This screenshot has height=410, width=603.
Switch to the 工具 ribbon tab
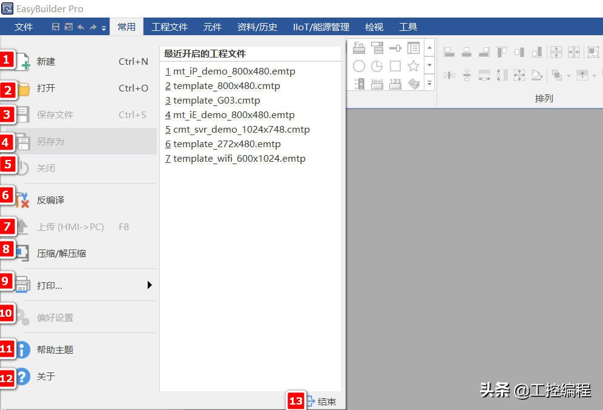pyautogui.click(x=408, y=27)
